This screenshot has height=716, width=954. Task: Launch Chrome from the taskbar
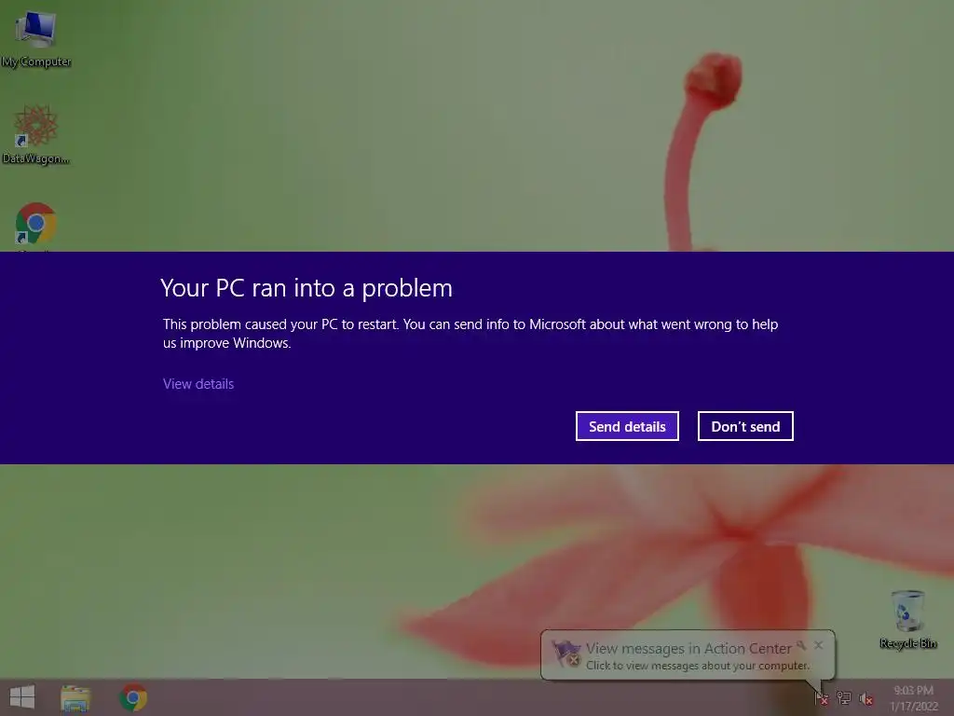tap(133, 697)
